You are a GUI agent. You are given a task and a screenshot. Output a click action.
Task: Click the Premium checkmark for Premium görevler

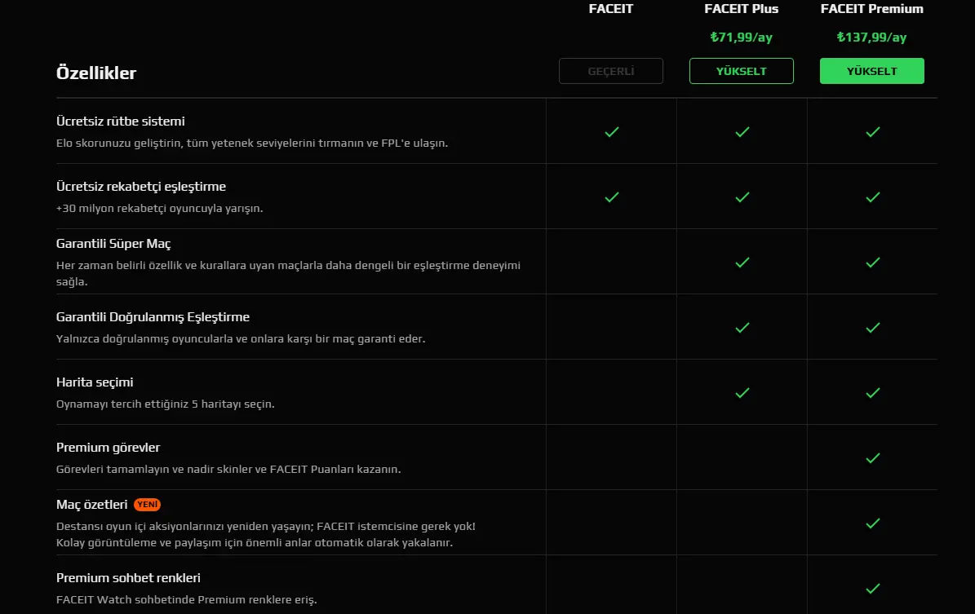pyautogui.click(x=873, y=458)
